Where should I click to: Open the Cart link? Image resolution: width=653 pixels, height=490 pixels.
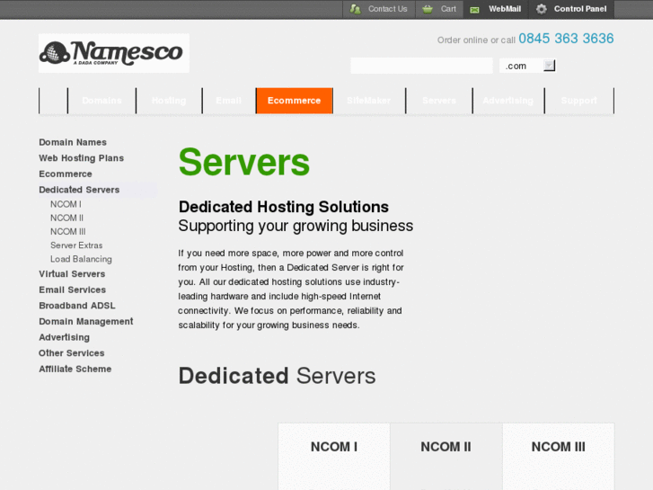click(448, 9)
